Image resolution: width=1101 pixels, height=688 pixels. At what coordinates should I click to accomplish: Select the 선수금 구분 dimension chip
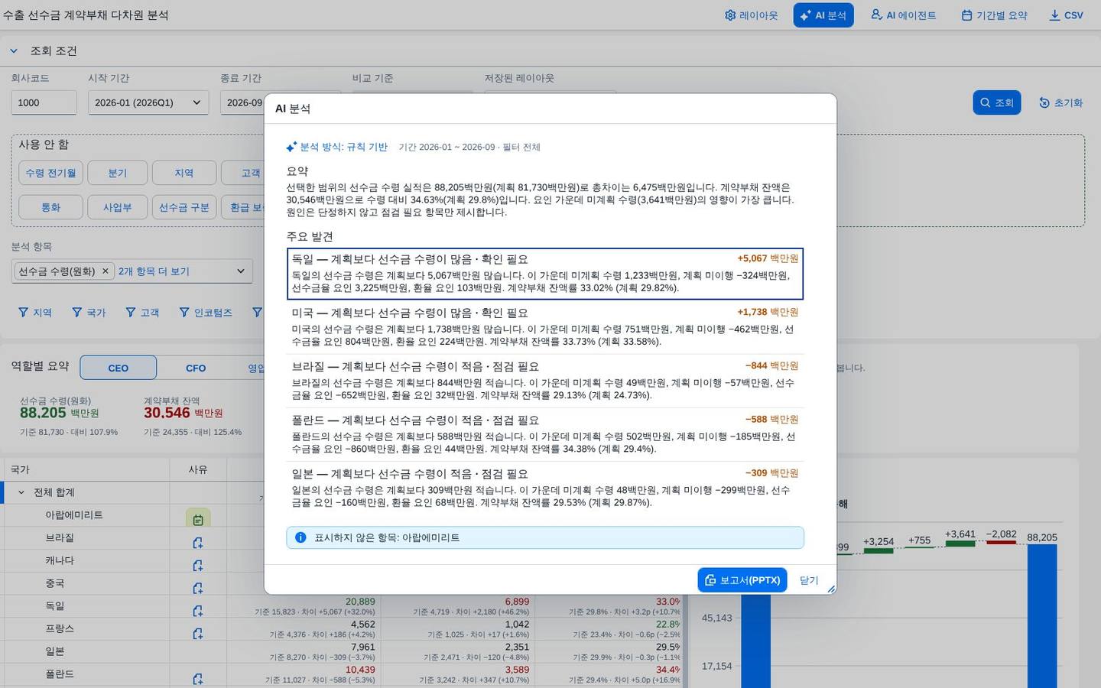(184, 207)
